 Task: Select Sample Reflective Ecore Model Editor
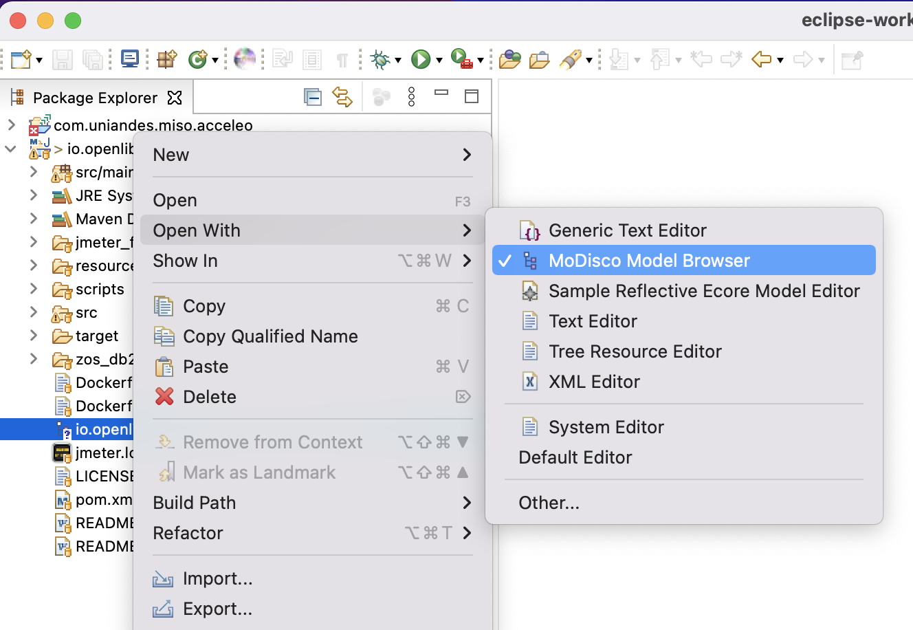(x=684, y=291)
